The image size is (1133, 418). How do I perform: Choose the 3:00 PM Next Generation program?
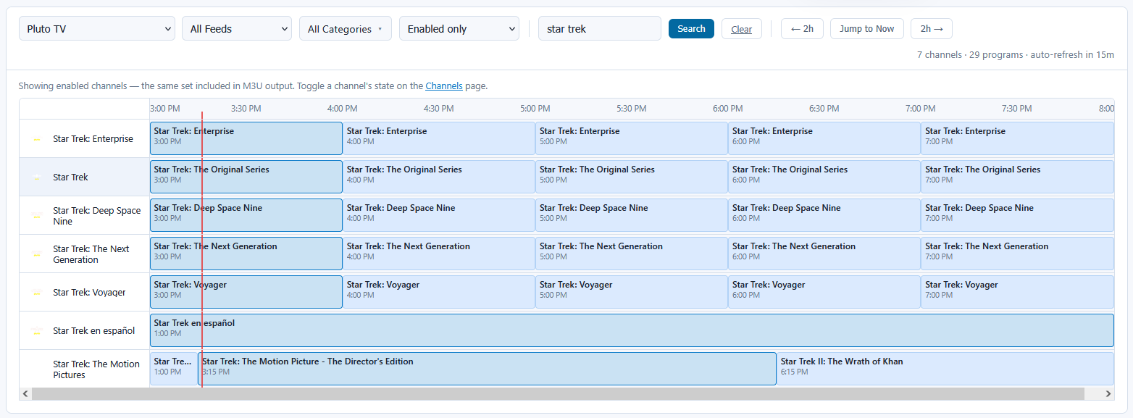[x=246, y=254]
